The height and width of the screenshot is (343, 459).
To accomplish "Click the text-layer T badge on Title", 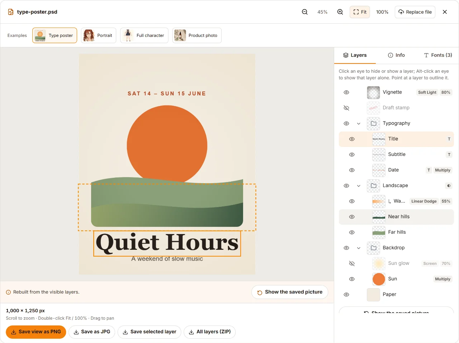I will (449, 139).
